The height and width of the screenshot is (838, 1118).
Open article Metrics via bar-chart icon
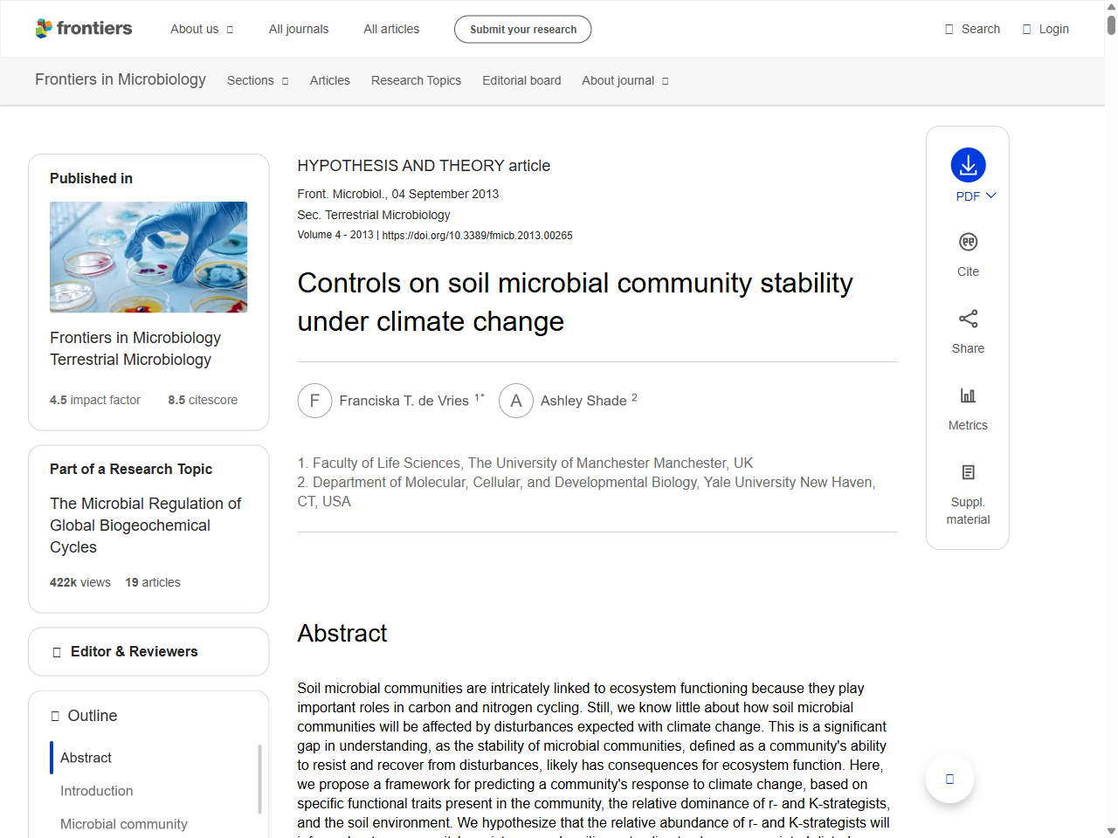[968, 395]
